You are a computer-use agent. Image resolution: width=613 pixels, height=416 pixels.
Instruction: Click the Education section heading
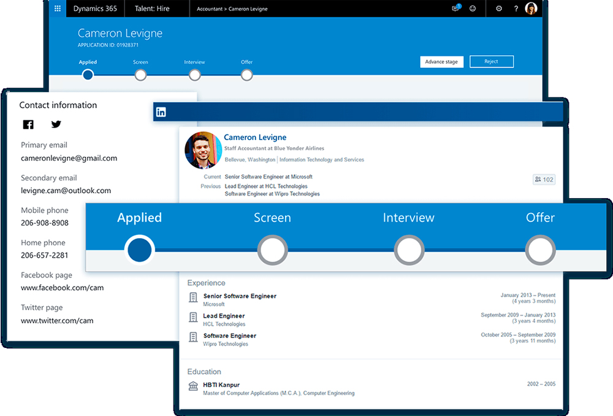[x=204, y=372]
